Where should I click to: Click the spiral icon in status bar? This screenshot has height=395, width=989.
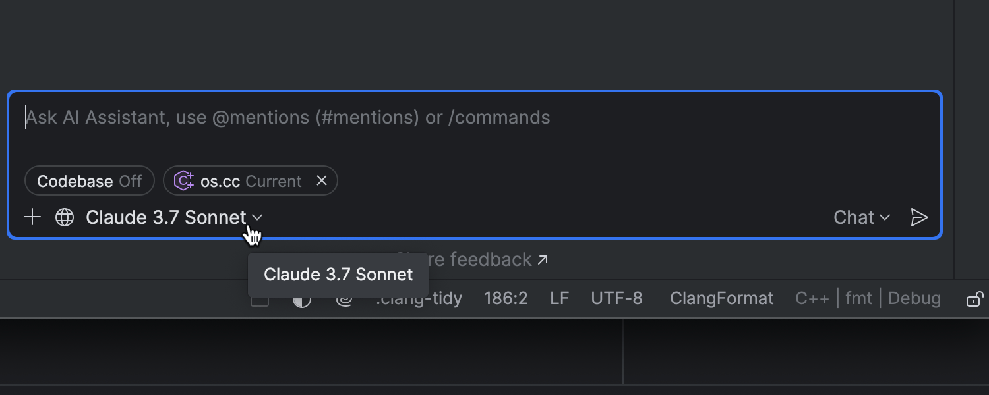tap(344, 300)
